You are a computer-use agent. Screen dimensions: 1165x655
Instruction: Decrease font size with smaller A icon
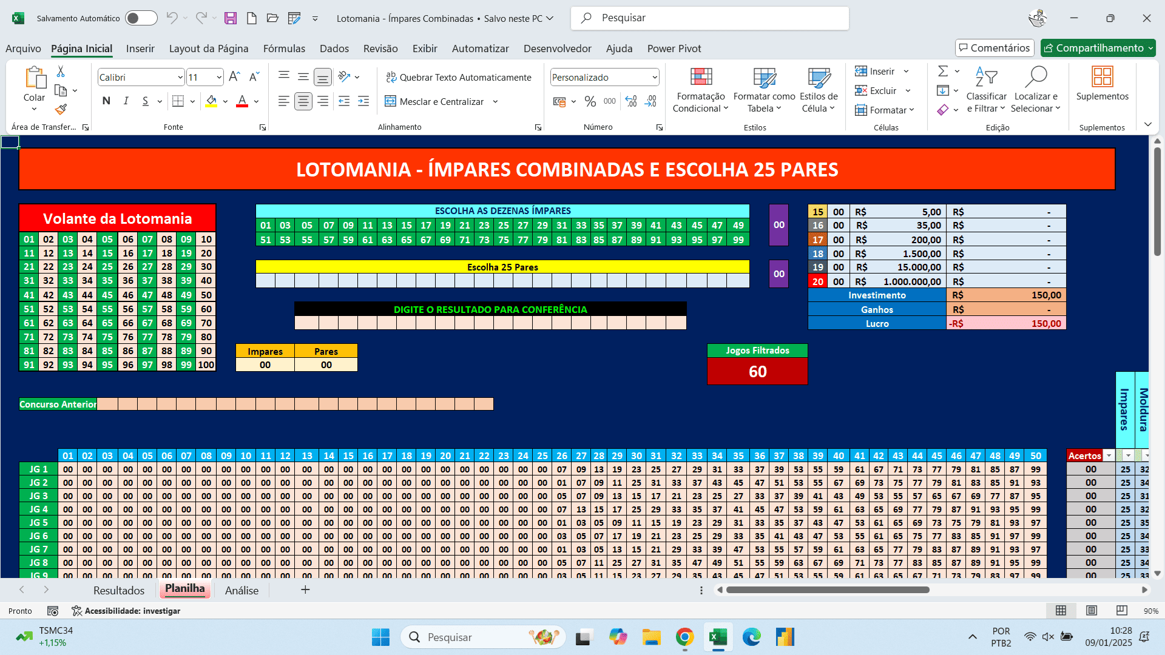pyautogui.click(x=254, y=76)
